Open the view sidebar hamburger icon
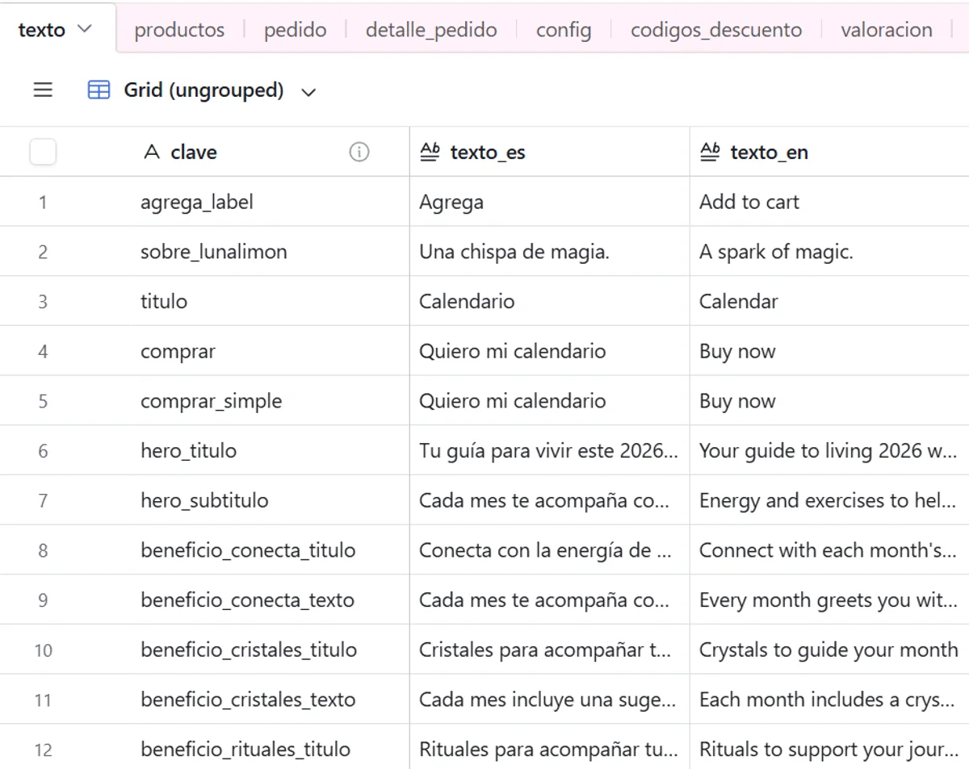The image size is (969, 769). [x=43, y=90]
